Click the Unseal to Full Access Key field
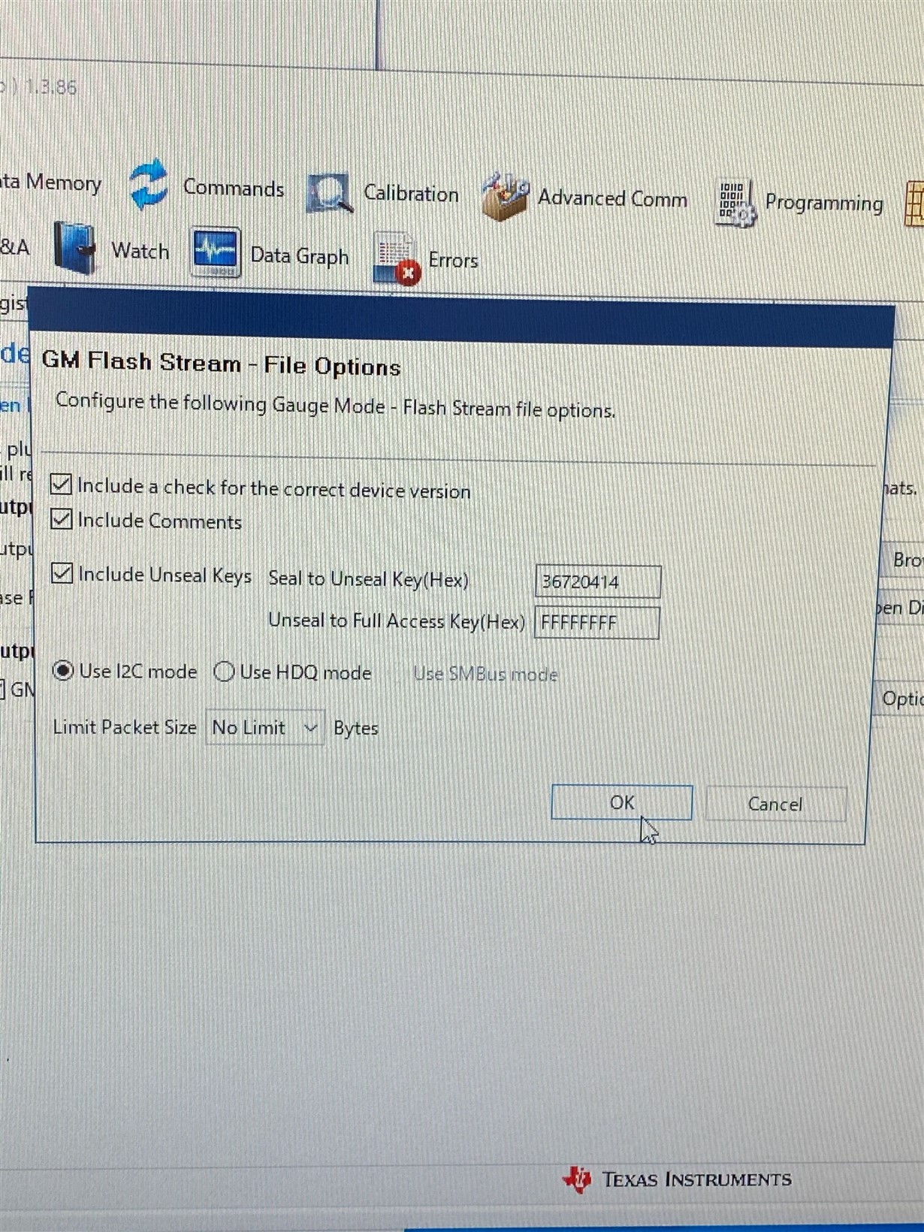Screen dimensions: 924x1232 (x=597, y=623)
